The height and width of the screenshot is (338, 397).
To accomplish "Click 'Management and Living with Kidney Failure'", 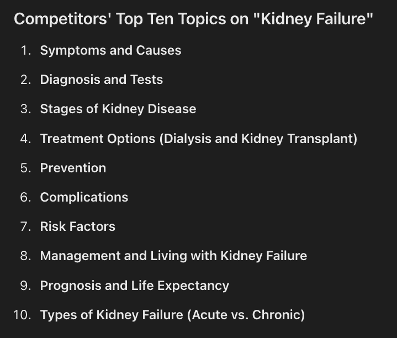I will click(x=174, y=256).
